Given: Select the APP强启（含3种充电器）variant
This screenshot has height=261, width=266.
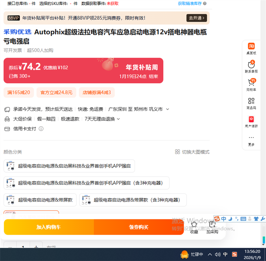Looking at the screenshot, I should tap(86, 183).
